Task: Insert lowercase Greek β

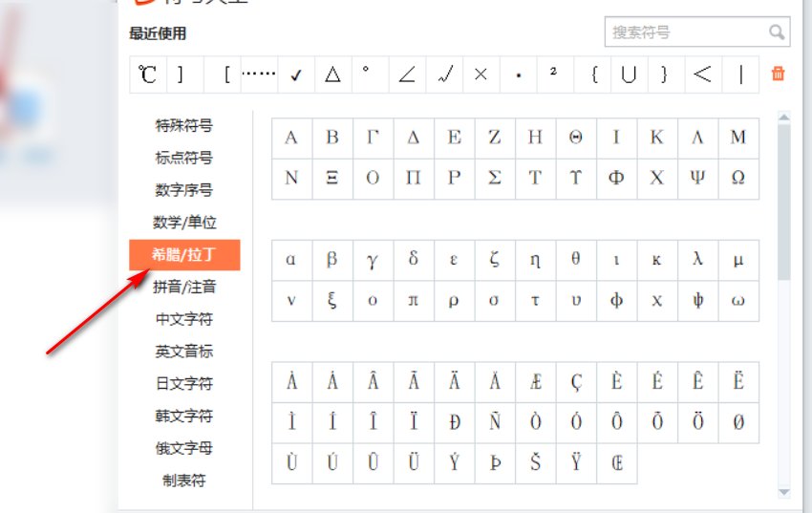Action: point(332,260)
